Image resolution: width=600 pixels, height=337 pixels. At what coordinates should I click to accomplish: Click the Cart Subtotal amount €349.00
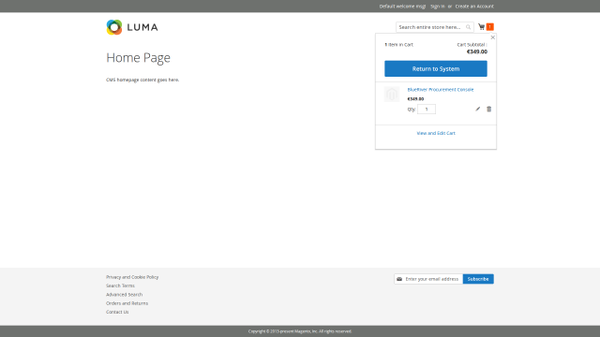(477, 51)
